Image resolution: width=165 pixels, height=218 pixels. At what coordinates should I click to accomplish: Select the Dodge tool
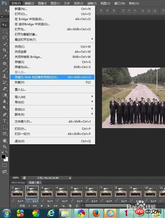click(x=5, y=107)
